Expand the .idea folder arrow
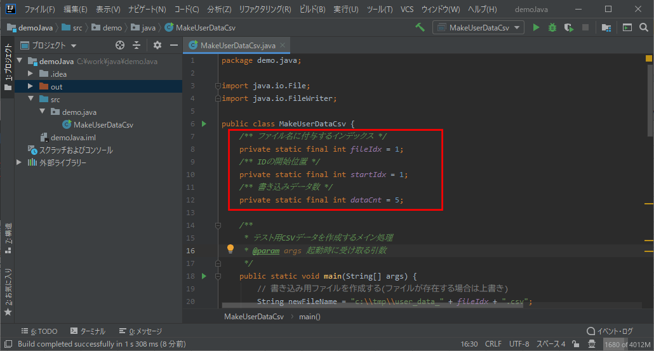654x351 pixels. [30, 74]
